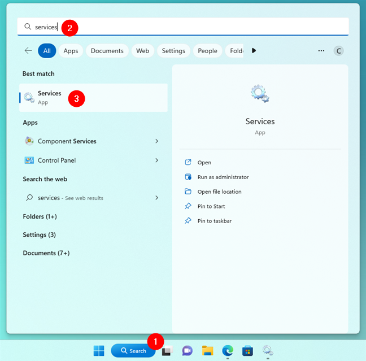Switch to the Settings filter tab
Image resolution: width=366 pixels, height=361 pixels.
click(173, 51)
